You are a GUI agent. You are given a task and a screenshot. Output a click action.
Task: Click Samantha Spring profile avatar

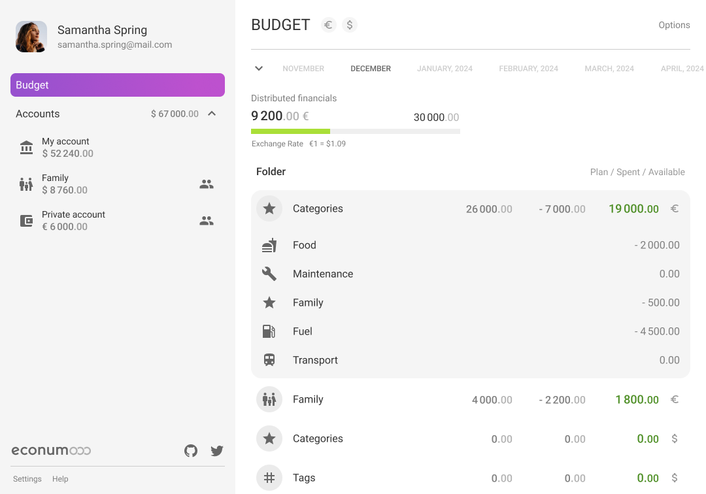(31, 37)
